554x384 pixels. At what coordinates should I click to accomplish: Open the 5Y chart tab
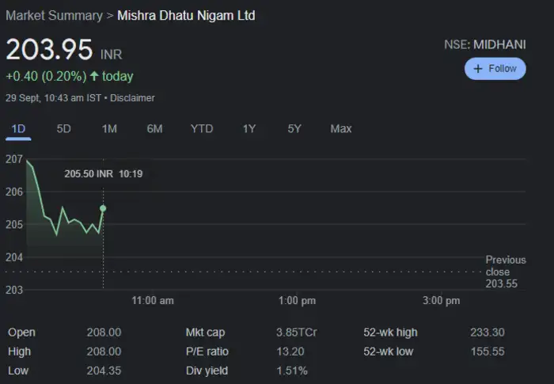tap(294, 128)
